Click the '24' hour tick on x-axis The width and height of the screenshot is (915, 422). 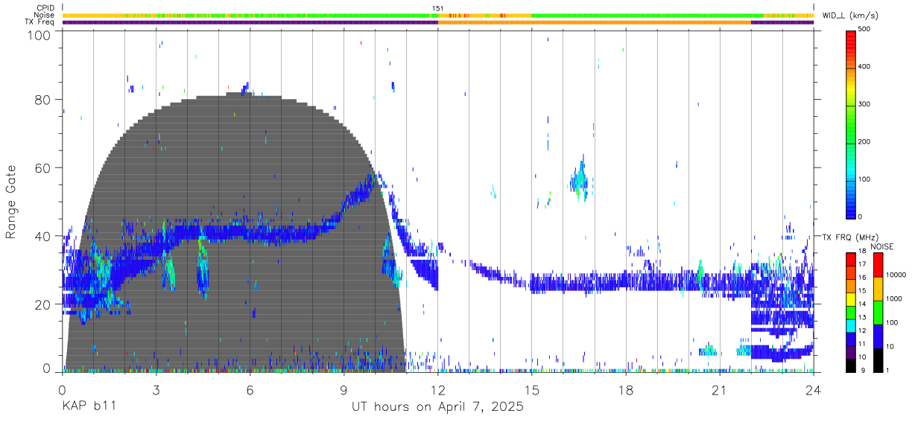[814, 391]
